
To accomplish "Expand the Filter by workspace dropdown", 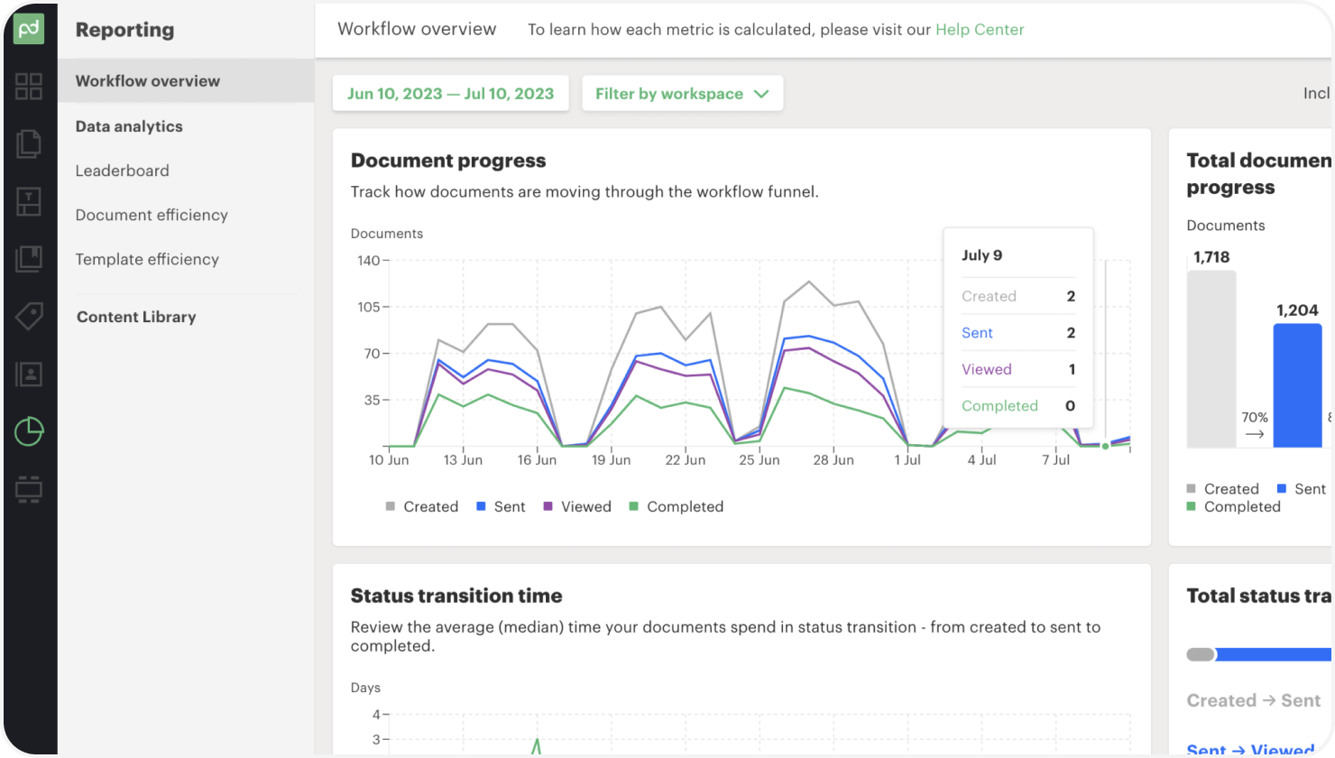I will [682, 94].
